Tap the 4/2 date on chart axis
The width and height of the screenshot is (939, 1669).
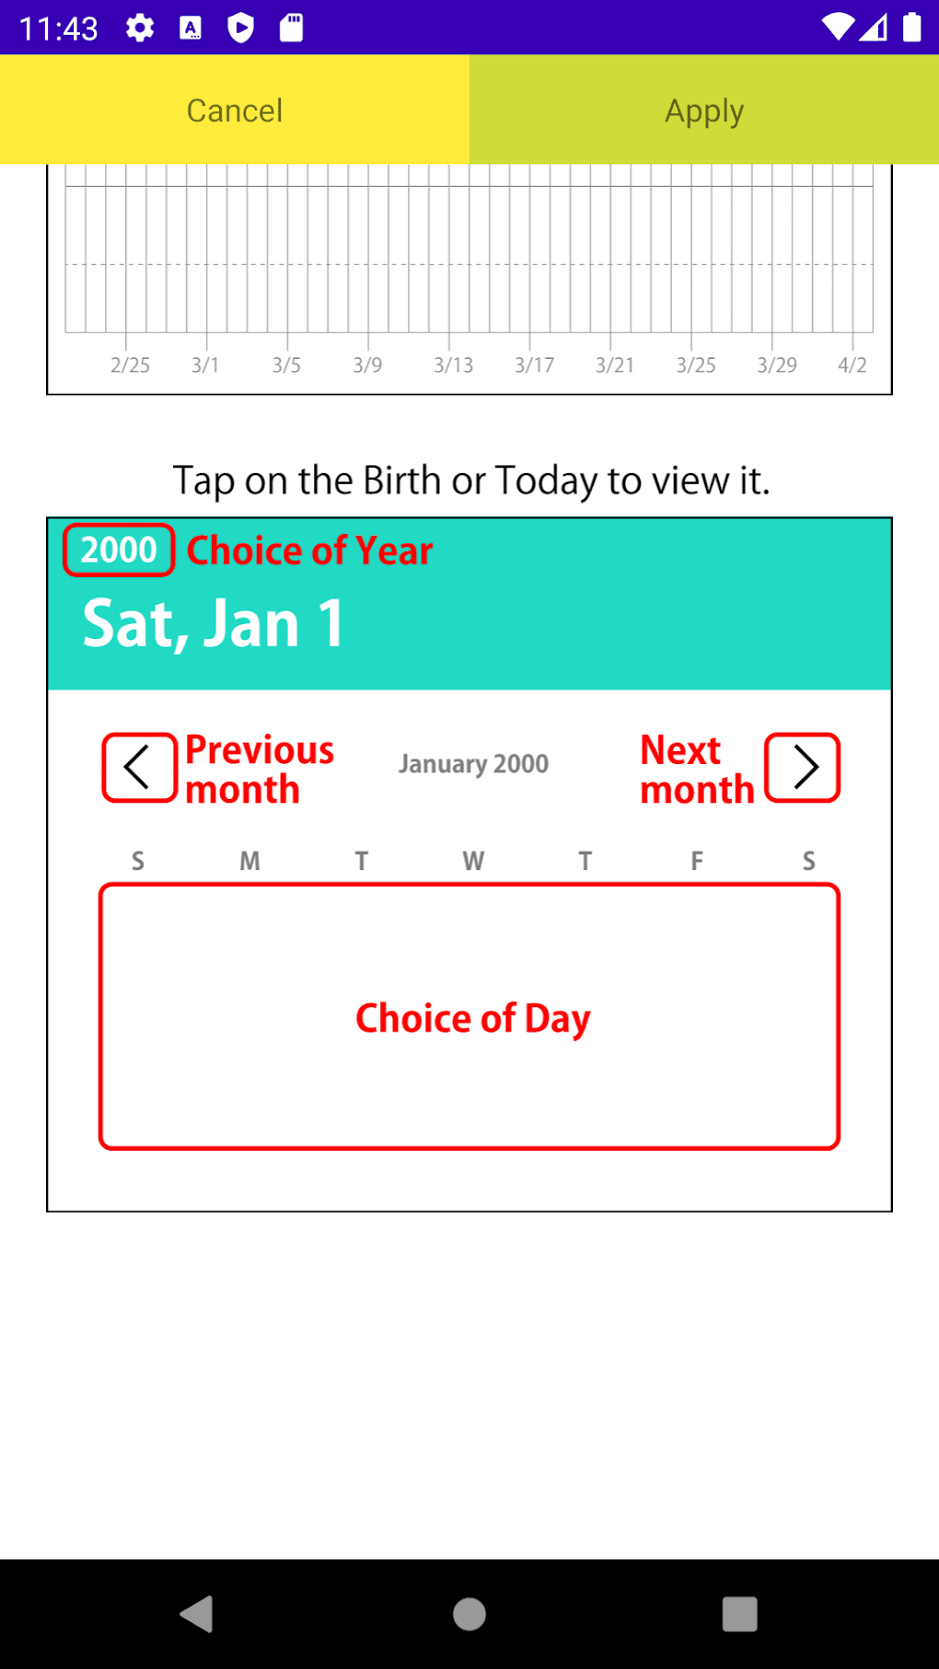click(x=852, y=365)
